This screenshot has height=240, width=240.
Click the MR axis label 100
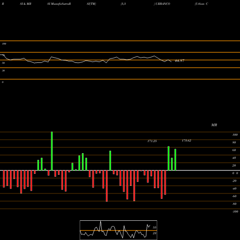pos(235,135)
